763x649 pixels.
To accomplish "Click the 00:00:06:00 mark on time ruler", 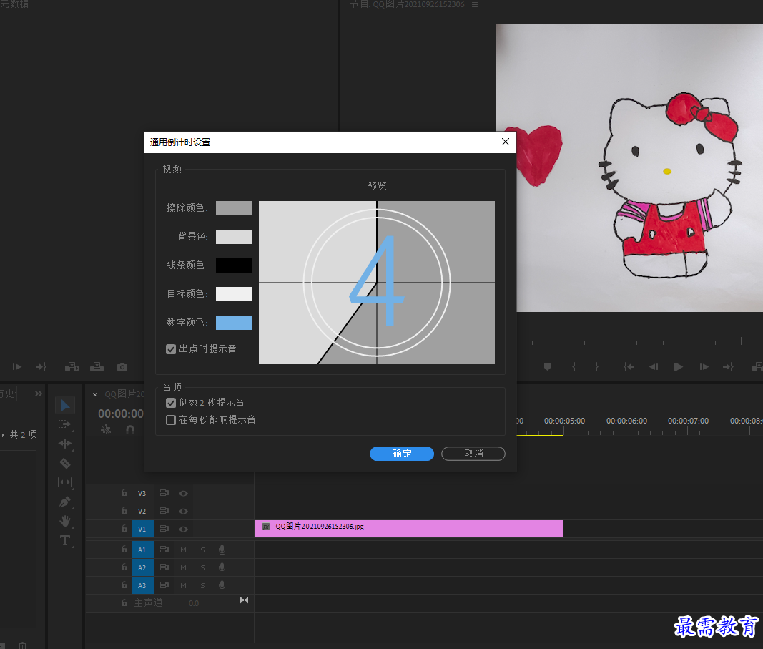I will 626,421.
